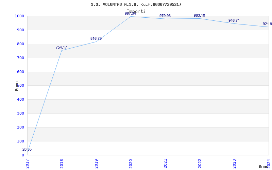This screenshot has height=170, width=272.
Task: Click the data label 946.71
Action: coord(234,20)
